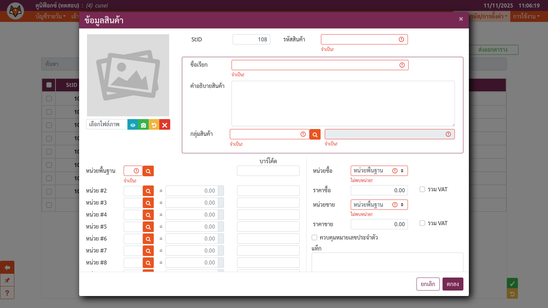Expand the การใช้งาน menu
The image size is (548, 308).
click(x=526, y=16)
